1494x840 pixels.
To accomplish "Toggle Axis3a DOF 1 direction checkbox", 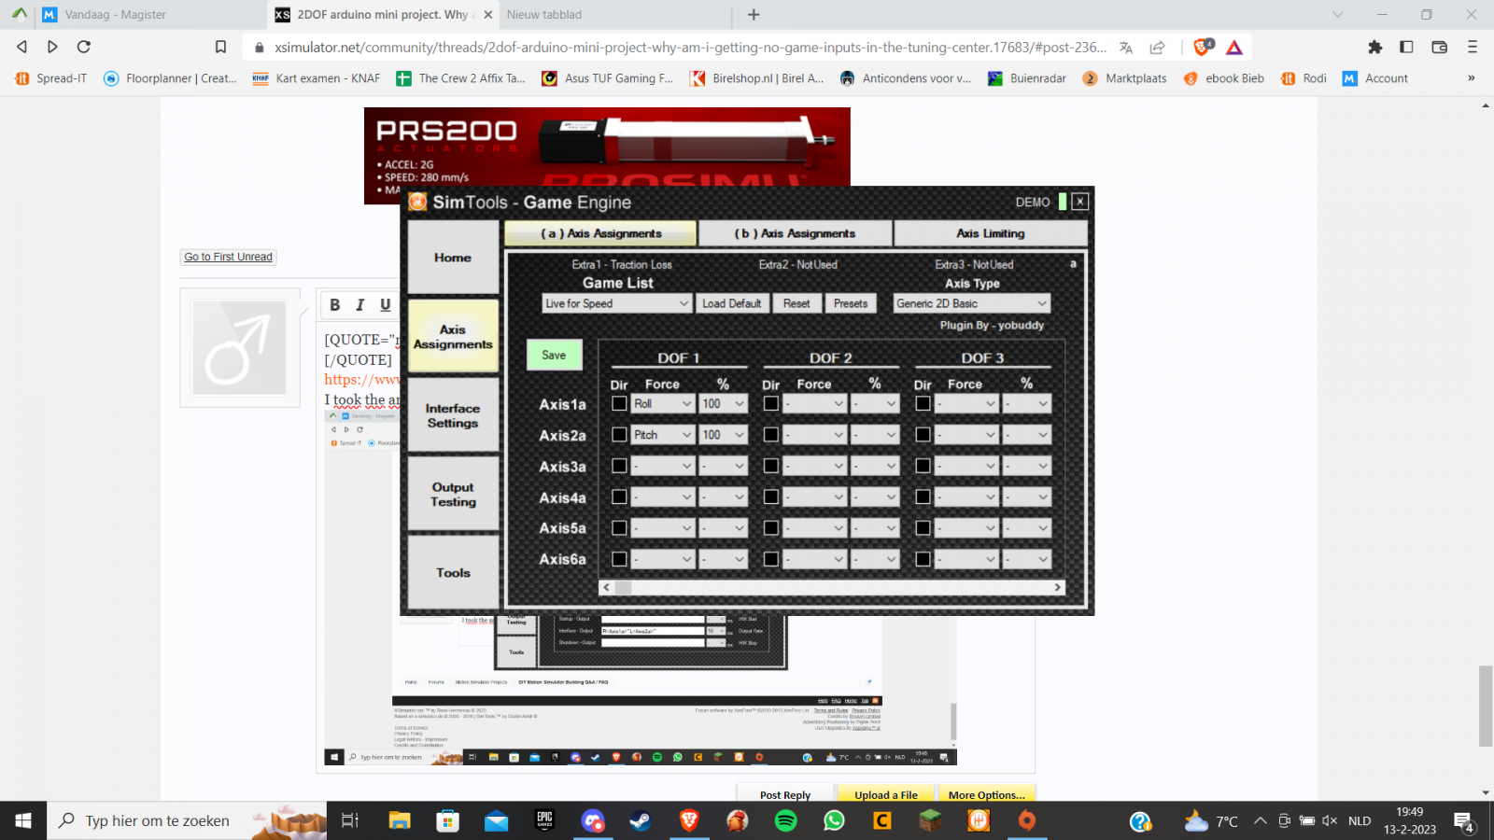I will 619,466.
